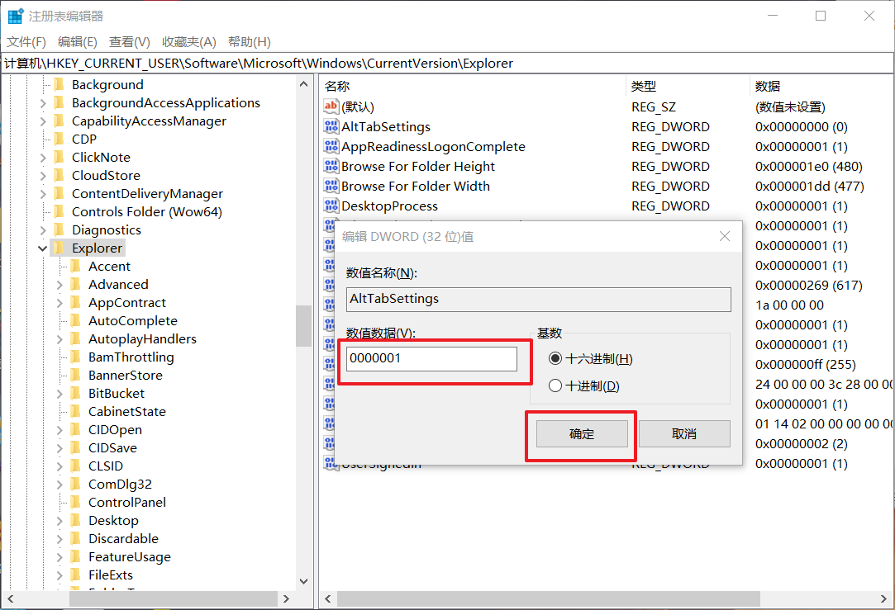Expand the ContentDeliveryManager key
Image resolution: width=895 pixels, height=610 pixels.
(43, 194)
